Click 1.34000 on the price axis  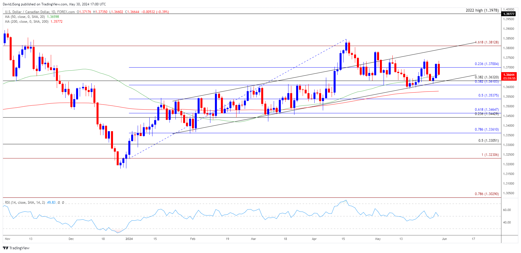tap(509, 126)
